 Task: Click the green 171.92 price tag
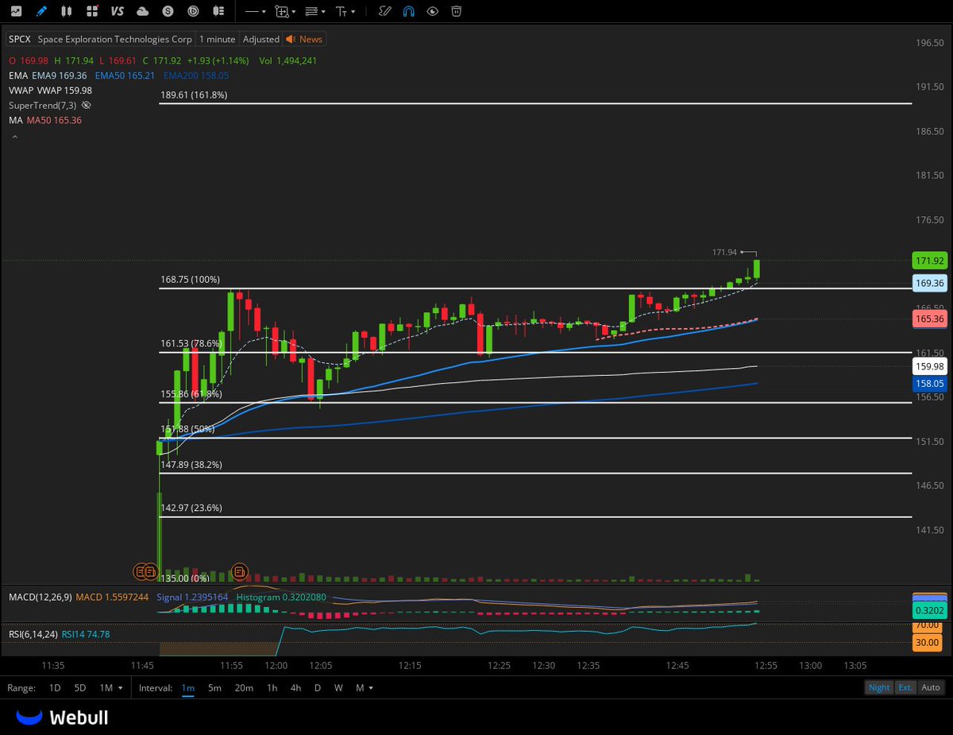[929, 261]
